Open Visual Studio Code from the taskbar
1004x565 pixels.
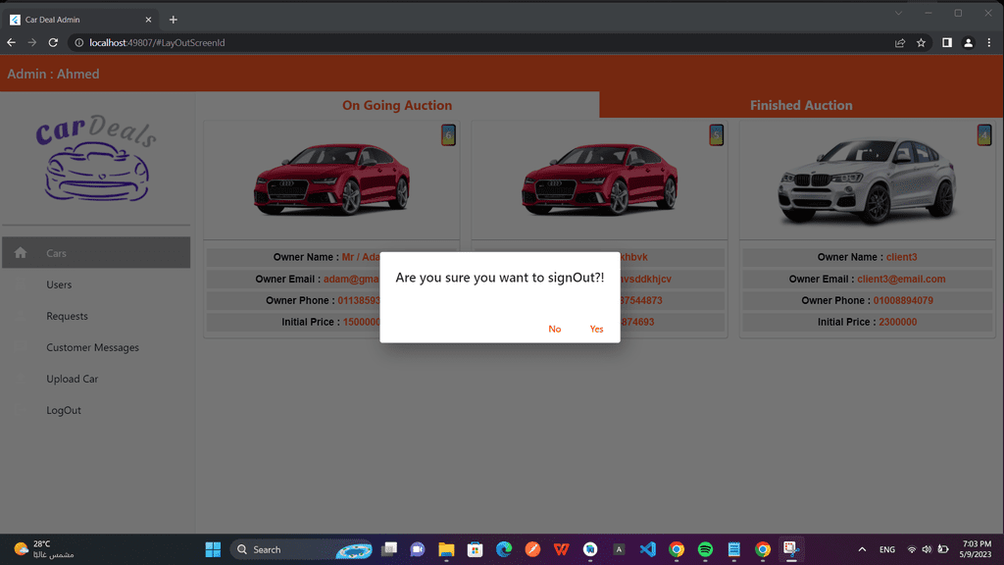(x=648, y=549)
